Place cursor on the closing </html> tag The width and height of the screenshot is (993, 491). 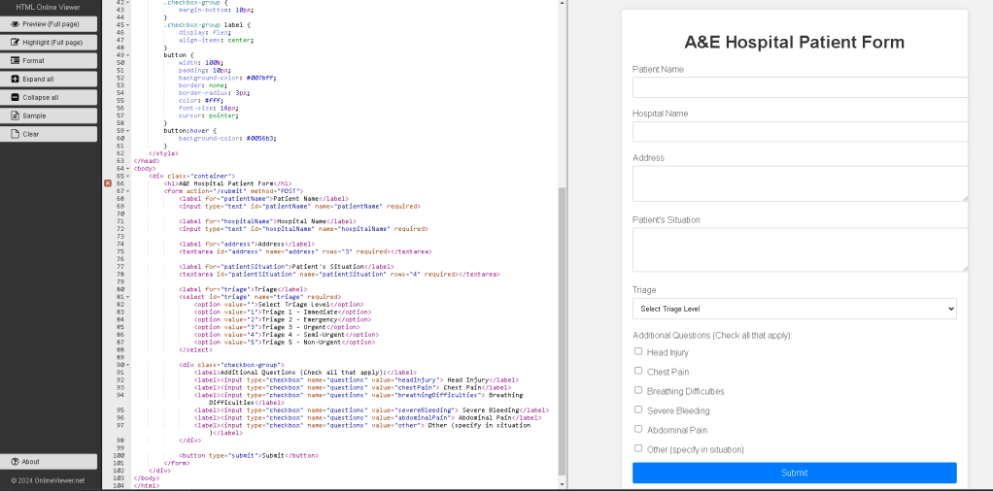click(x=147, y=486)
